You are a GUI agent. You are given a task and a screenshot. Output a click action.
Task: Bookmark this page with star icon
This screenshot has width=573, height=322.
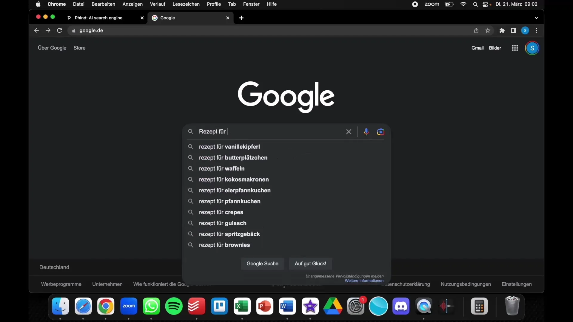(488, 30)
